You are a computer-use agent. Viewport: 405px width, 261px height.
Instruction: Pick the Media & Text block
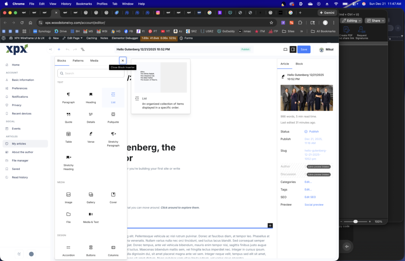tap(91, 217)
